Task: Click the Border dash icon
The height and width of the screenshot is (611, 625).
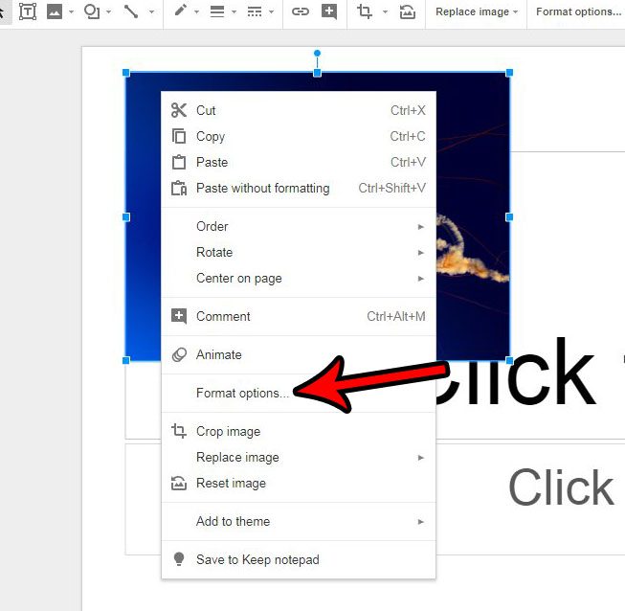Action: click(x=255, y=11)
